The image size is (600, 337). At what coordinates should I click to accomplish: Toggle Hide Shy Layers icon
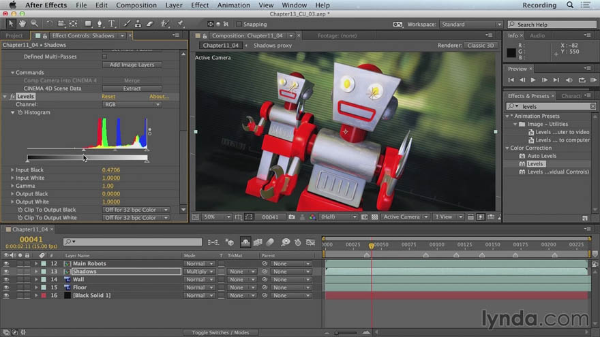[245, 242]
